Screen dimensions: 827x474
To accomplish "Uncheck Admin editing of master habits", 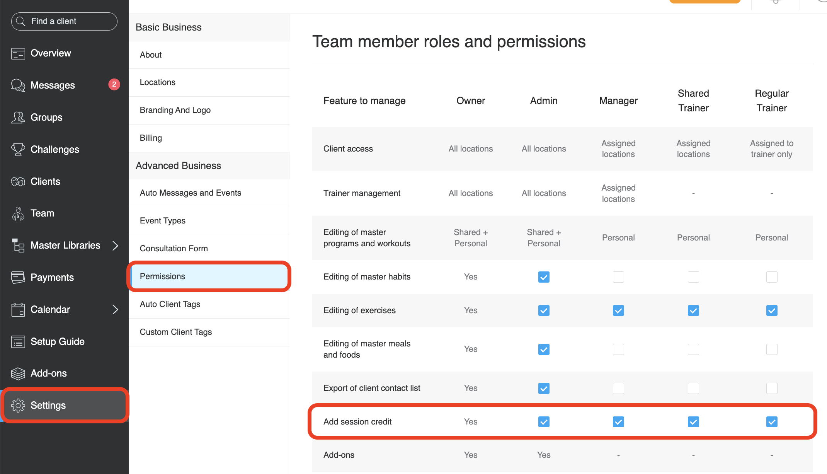I will (544, 277).
